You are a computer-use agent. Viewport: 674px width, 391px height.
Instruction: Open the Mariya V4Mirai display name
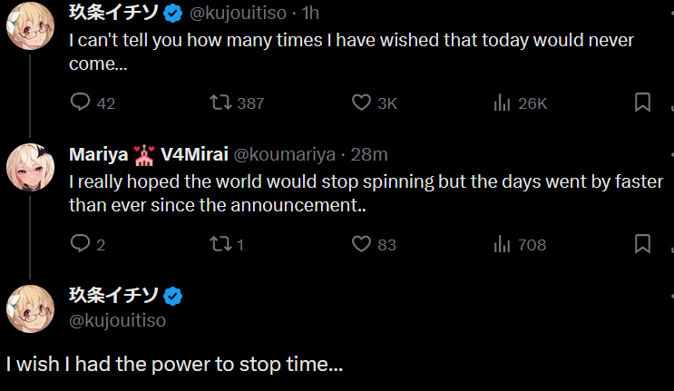(x=149, y=153)
